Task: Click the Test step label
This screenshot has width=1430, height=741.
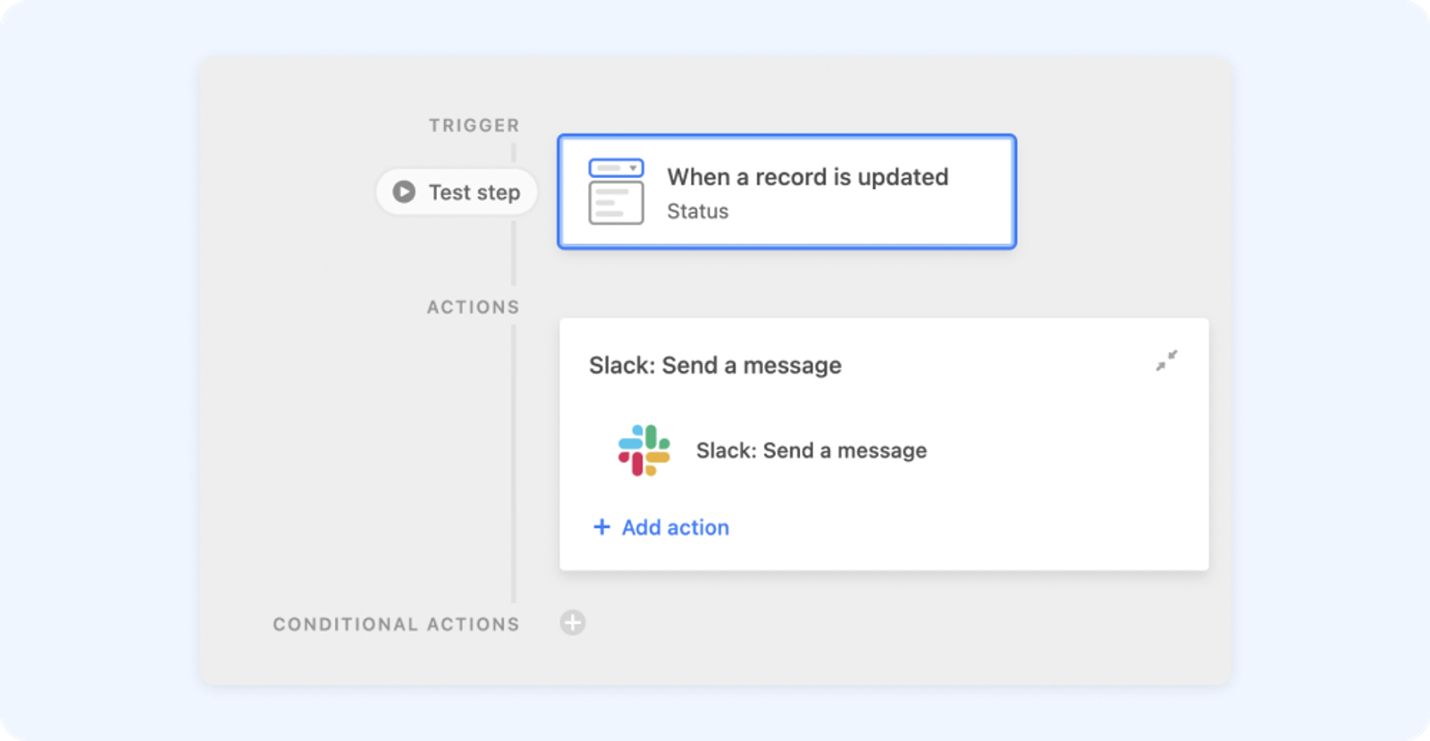Action: tap(475, 192)
